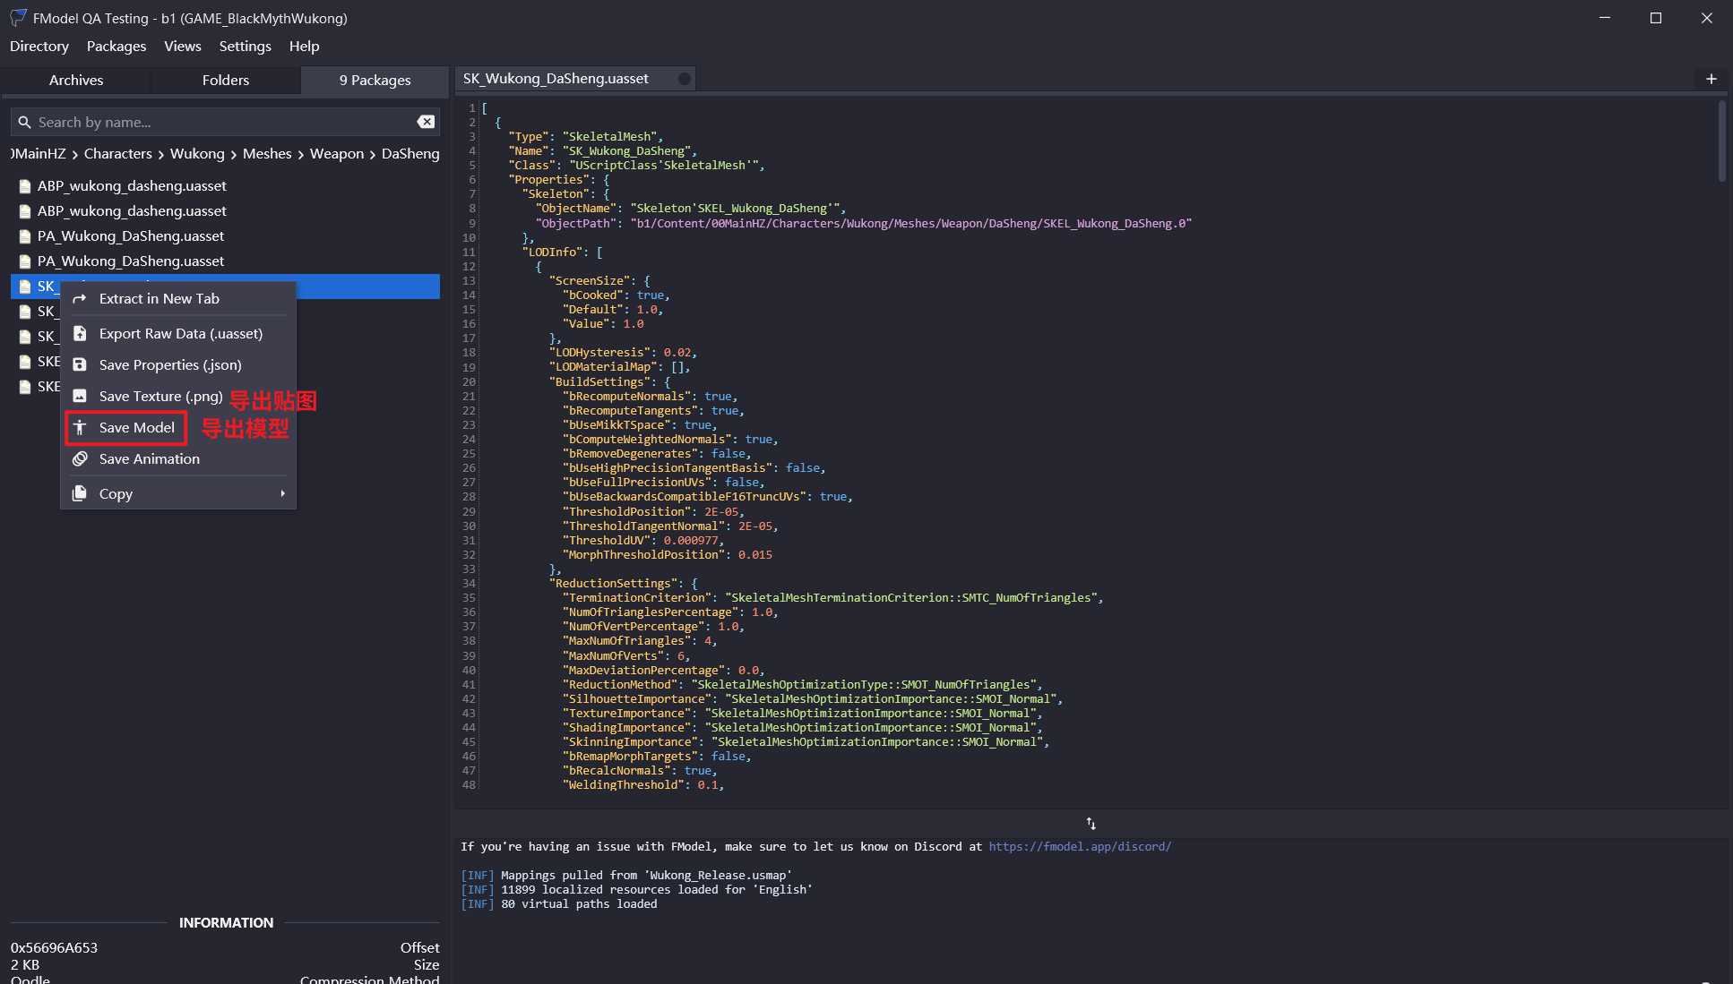This screenshot has height=984, width=1733.
Task: Click the "LODInfo" key in JSON
Action: pyautogui.click(x=552, y=252)
